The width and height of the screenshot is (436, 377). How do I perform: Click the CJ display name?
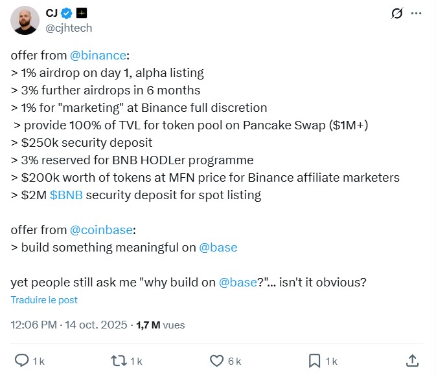coord(52,13)
